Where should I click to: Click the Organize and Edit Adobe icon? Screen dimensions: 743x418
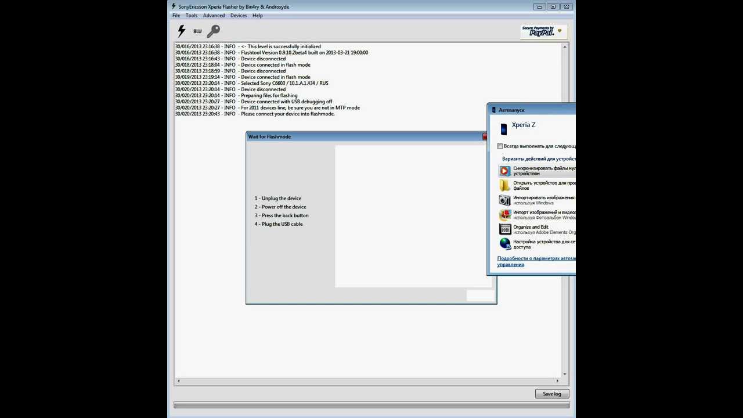click(x=504, y=229)
